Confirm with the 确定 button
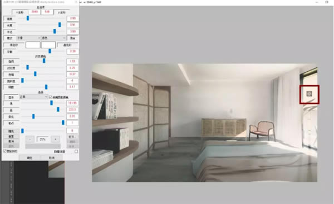This screenshot has width=334, height=204. [x=30, y=158]
